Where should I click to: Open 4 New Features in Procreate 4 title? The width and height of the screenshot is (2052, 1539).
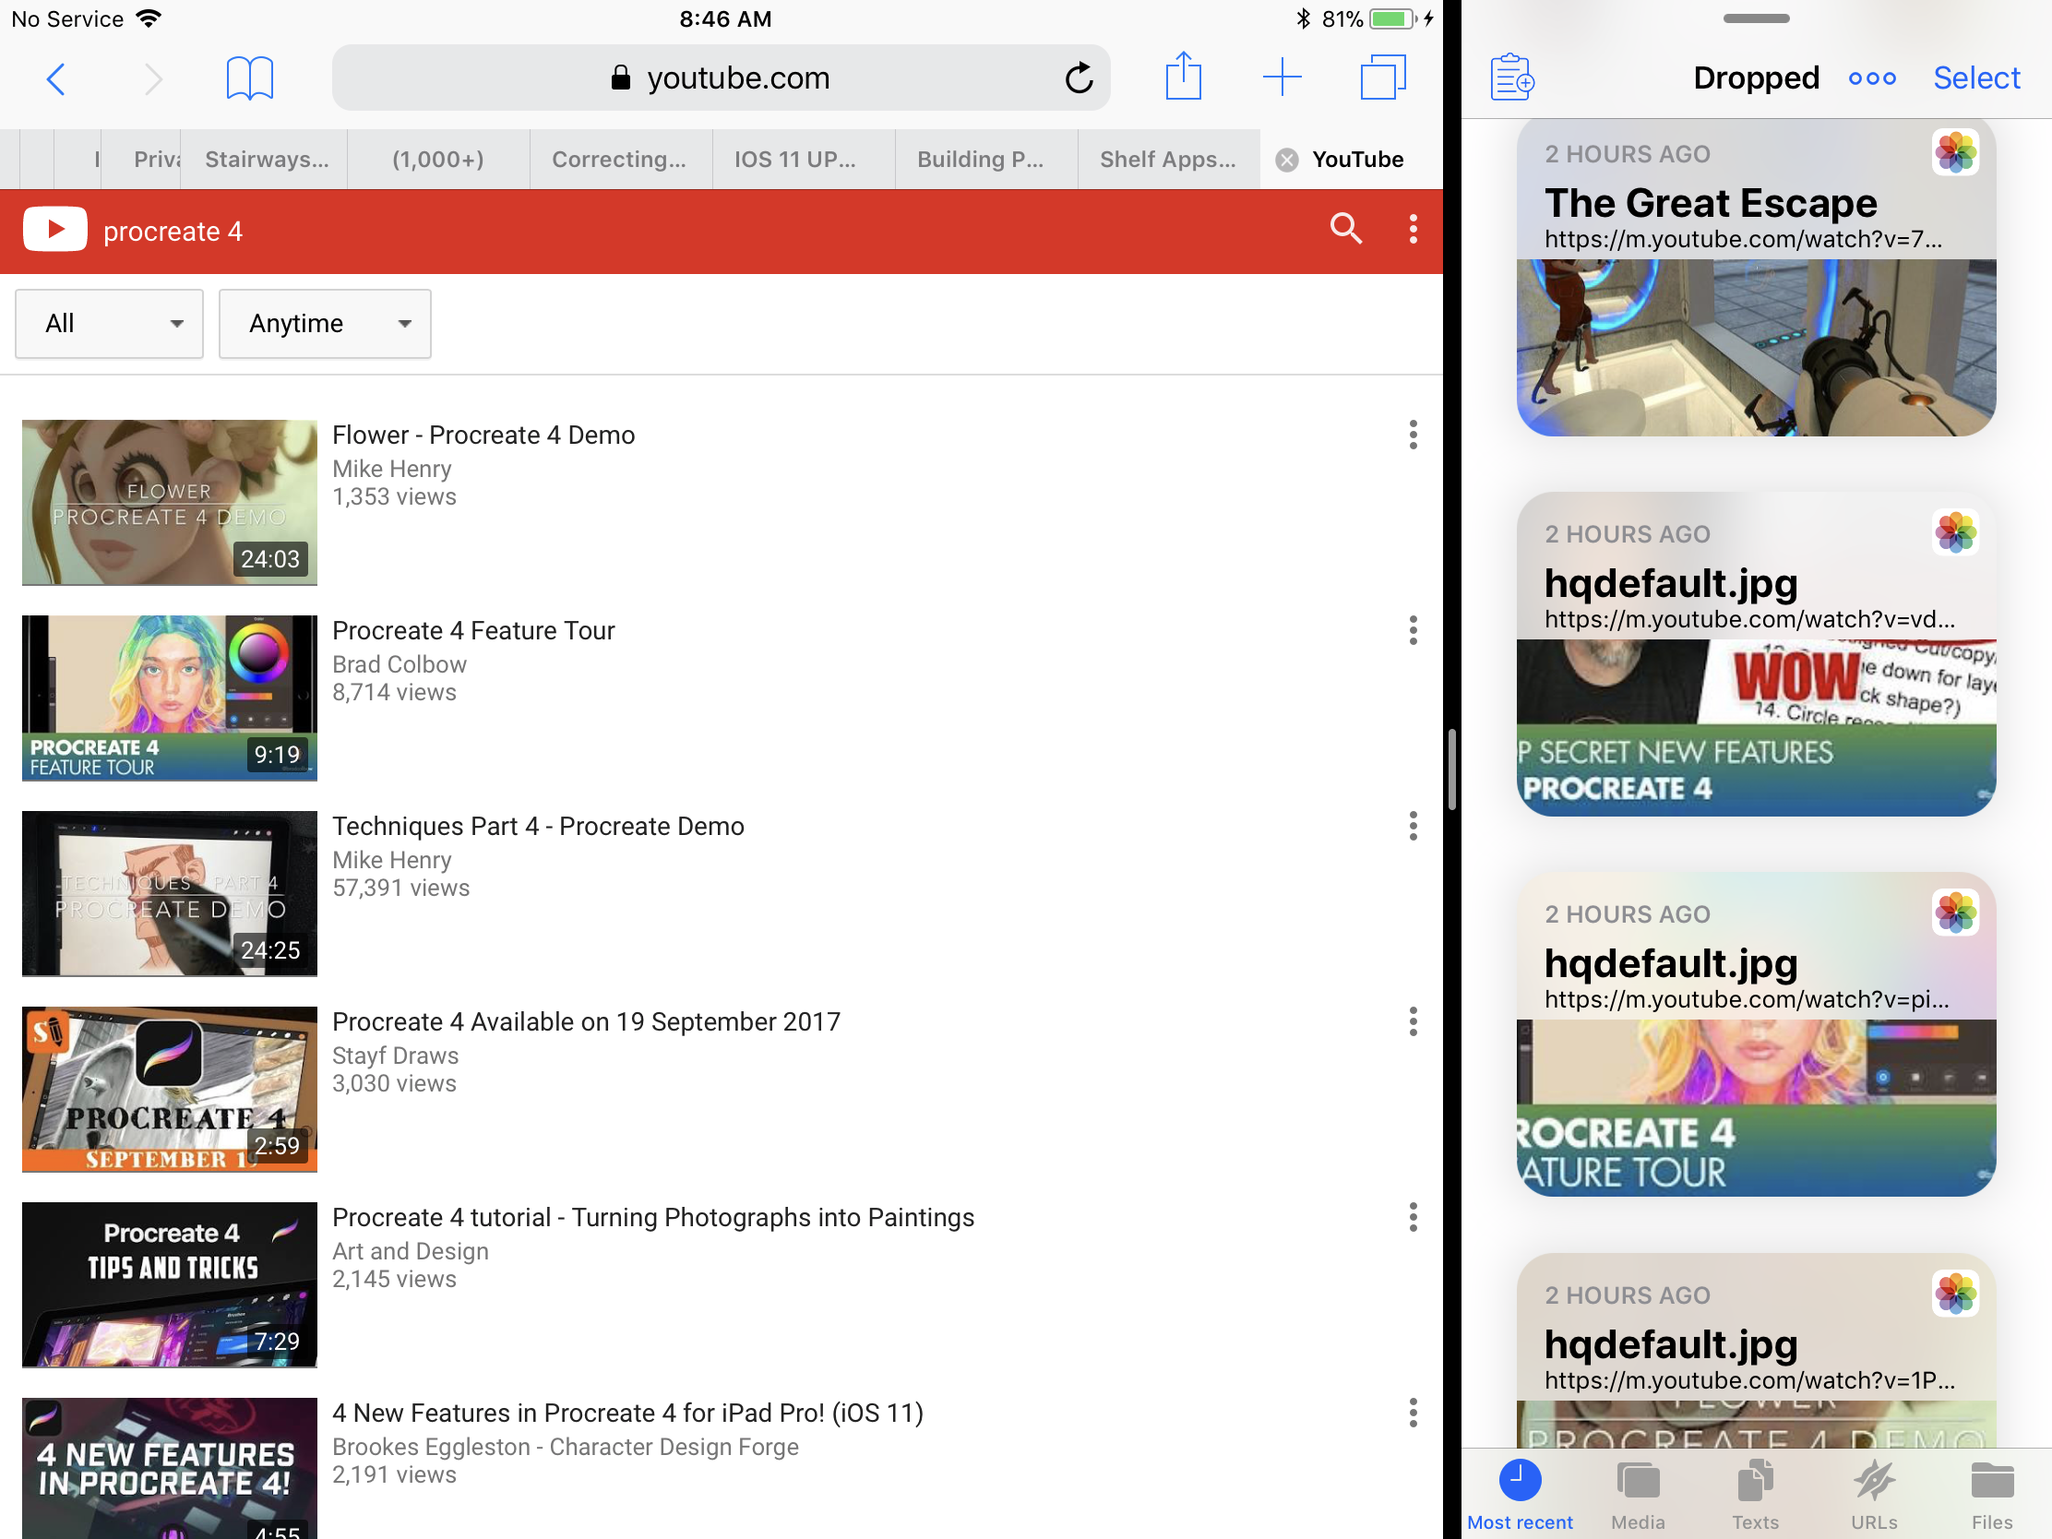(628, 1414)
